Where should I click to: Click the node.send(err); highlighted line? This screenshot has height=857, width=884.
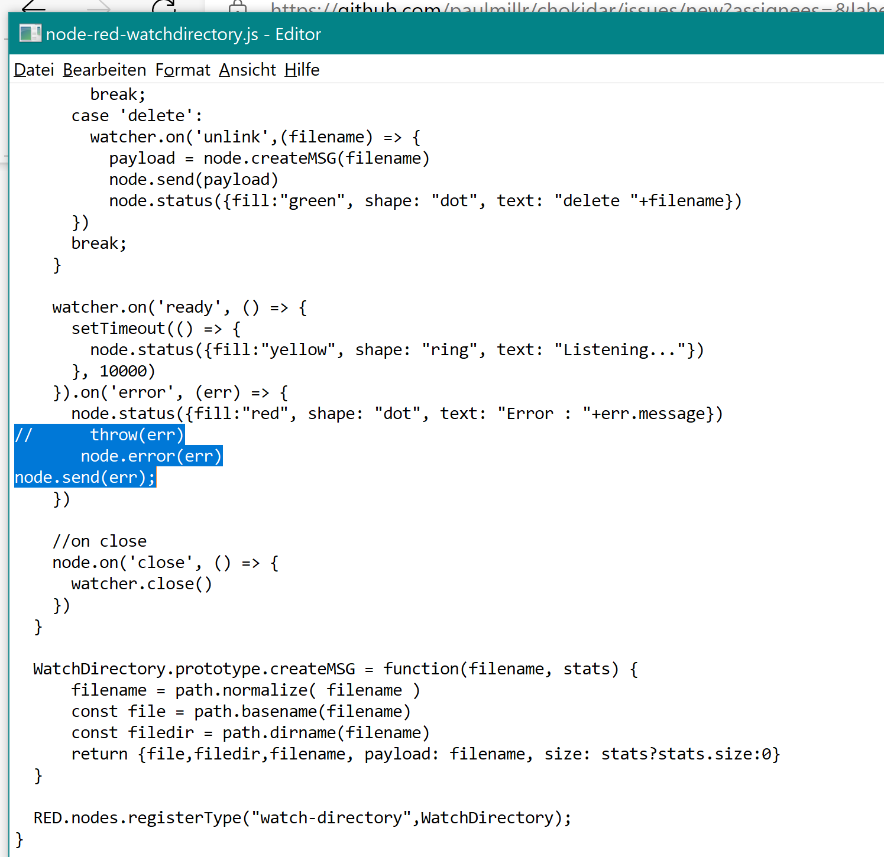[85, 477]
